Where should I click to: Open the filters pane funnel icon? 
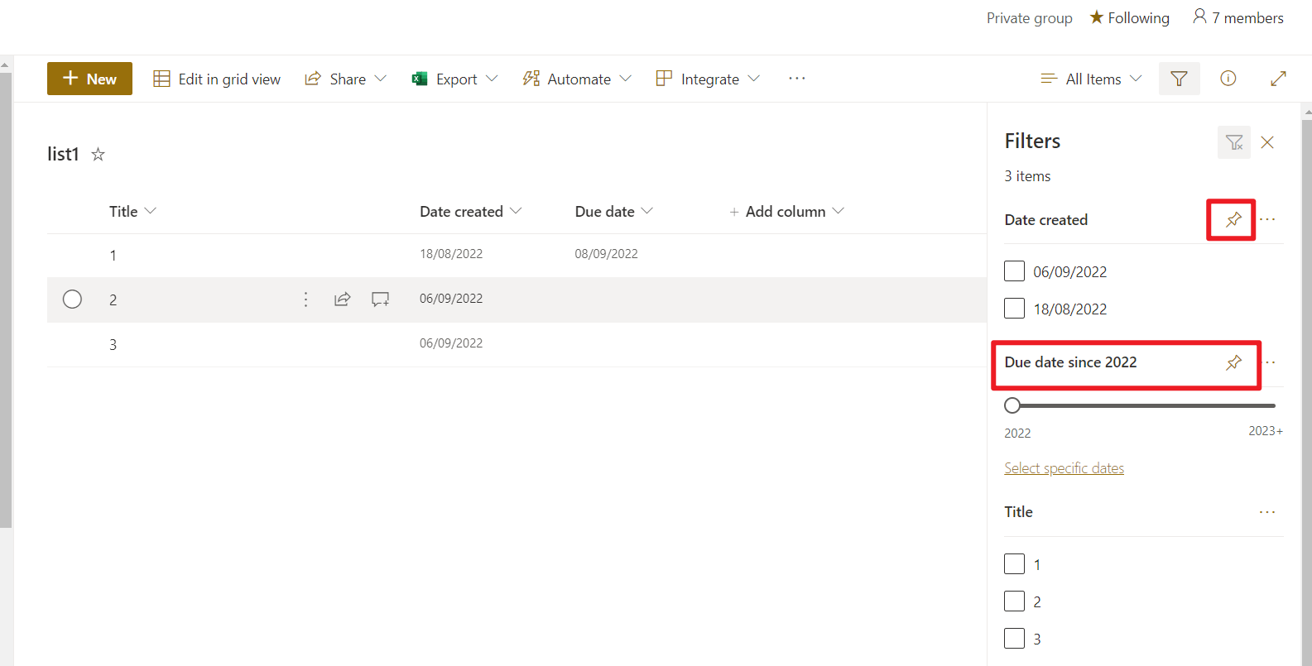click(x=1179, y=79)
